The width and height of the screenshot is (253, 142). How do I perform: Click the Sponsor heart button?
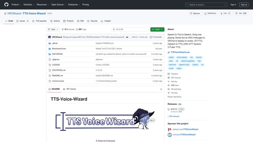195,13
